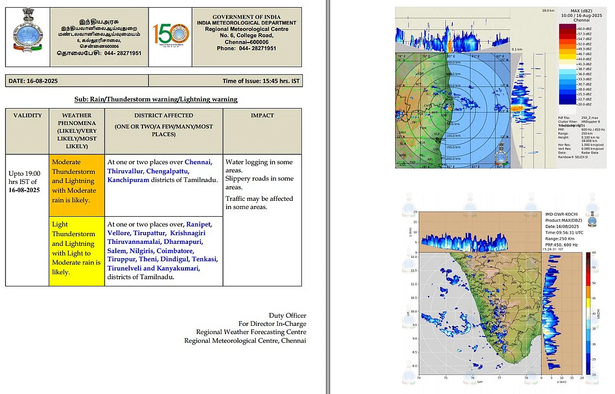Select the yellow Light Thunderstorm warning cell
615x394 pixels.
77,251
